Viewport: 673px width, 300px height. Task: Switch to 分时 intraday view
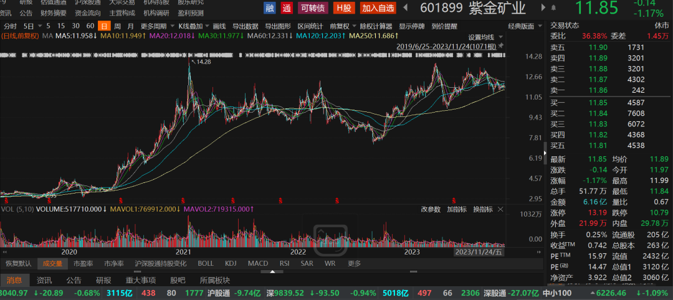tap(10, 26)
